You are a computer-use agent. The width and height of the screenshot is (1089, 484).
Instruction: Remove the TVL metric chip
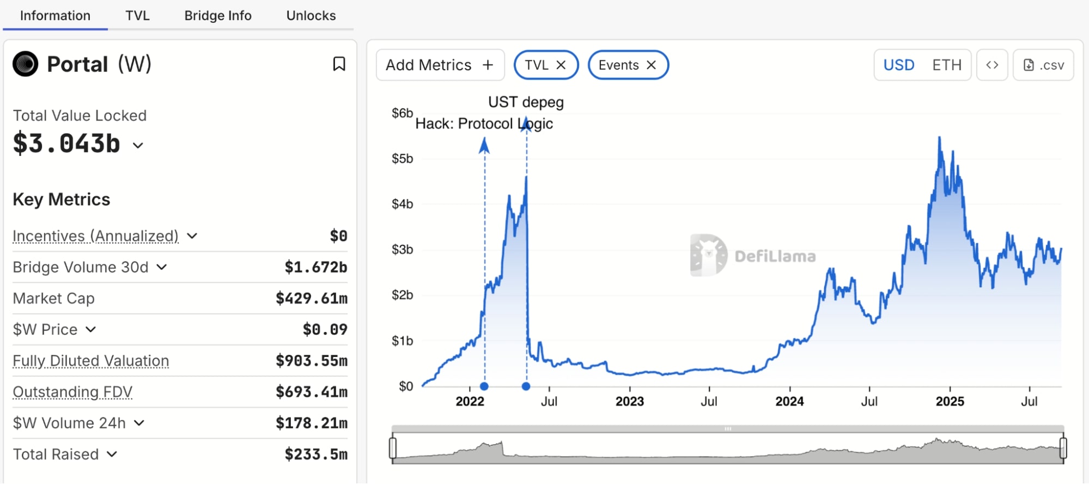point(561,65)
